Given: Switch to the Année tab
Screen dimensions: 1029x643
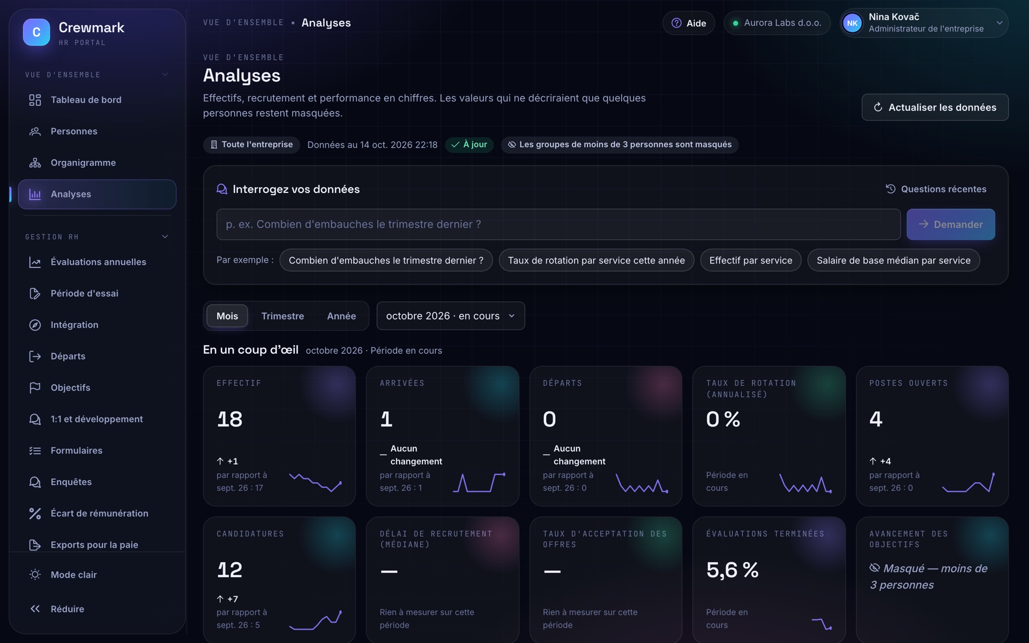Looking at the screenshot, I should (341, 316).
